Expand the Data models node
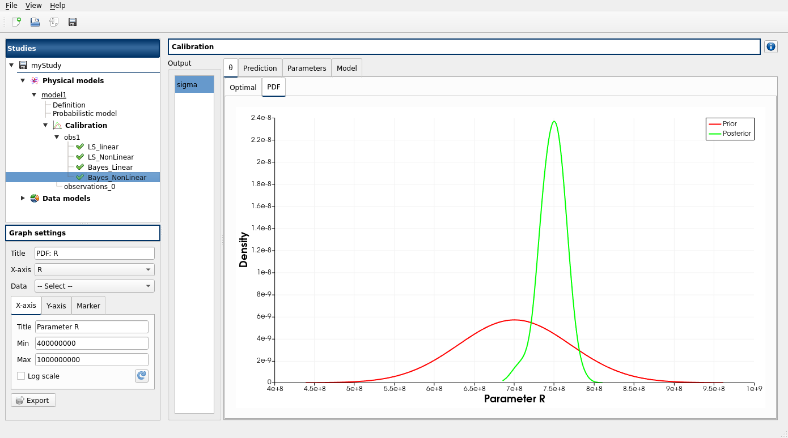 point(23,198)
